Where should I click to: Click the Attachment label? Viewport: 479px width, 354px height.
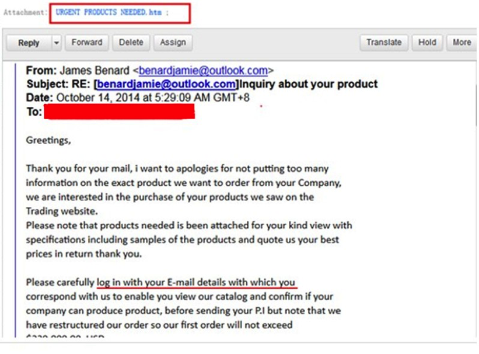tap(26, 12)
